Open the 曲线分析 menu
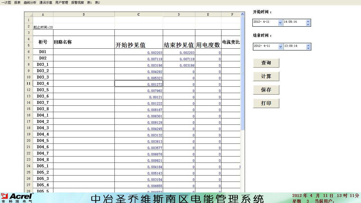Viewport: 361px width, 203px height. coord(30,3)
